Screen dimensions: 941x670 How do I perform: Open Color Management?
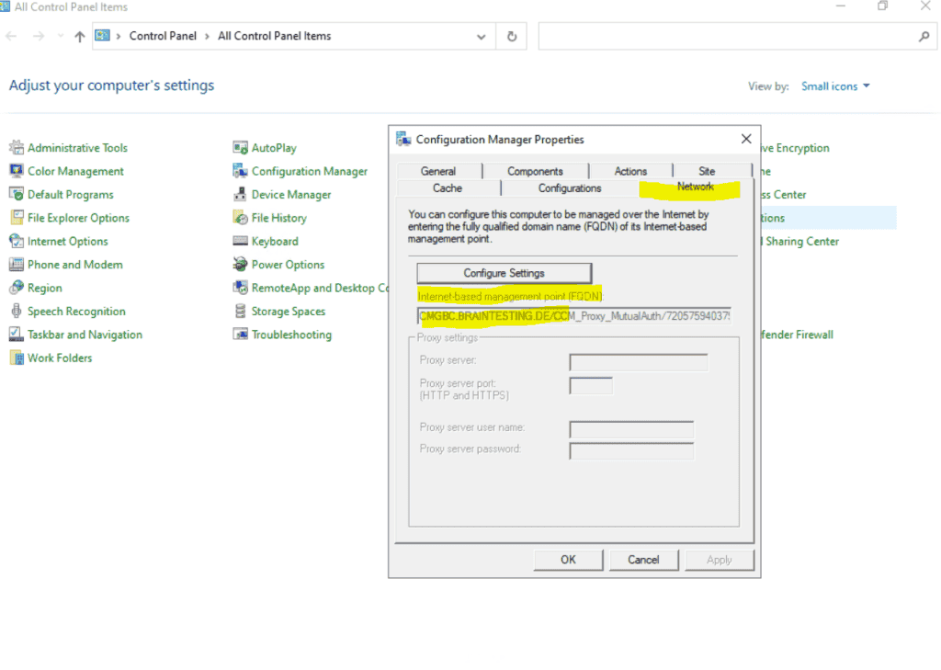point(74,171)
